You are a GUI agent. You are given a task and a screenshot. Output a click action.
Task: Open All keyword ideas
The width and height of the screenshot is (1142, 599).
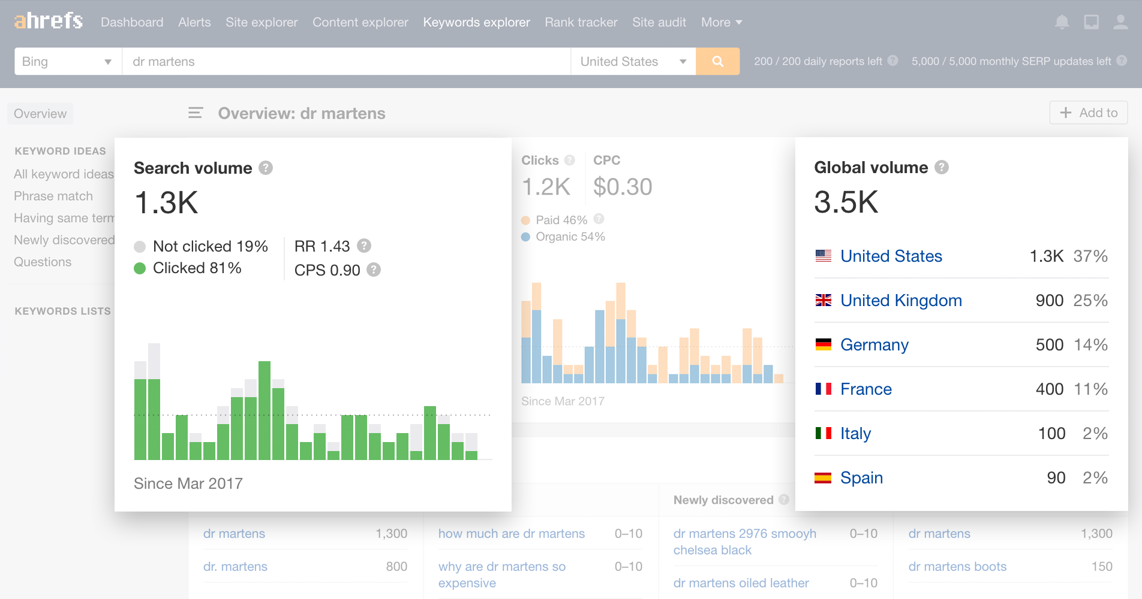click(x=64, y=174)
